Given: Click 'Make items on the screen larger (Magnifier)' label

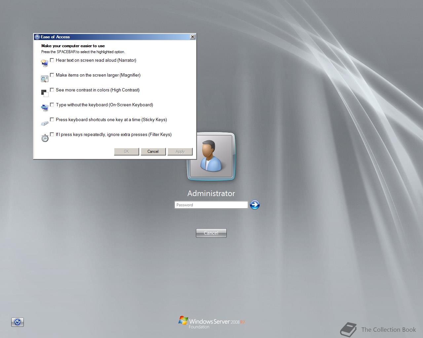Looking at the screenshot, I should click(x=98, y=75).
